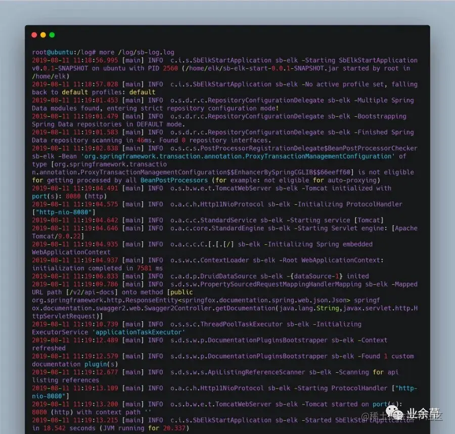Click the text '{dataSource-1} inited'
This screenshot has height=434, width=455.
point(329,276)
